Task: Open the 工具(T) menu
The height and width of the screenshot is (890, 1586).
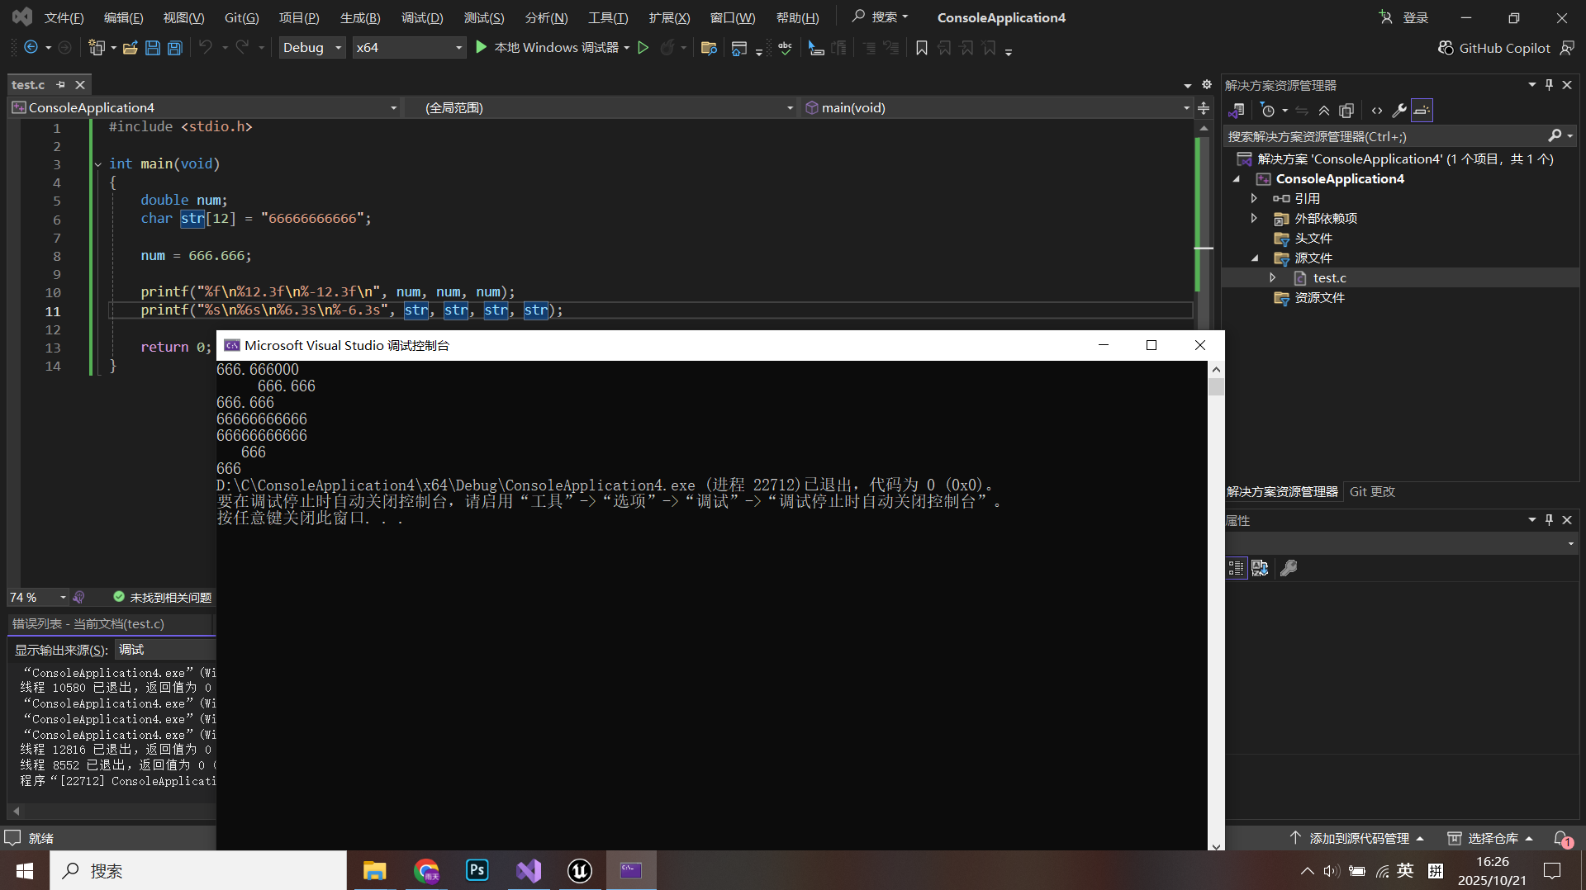Action: tap(608, 17)
